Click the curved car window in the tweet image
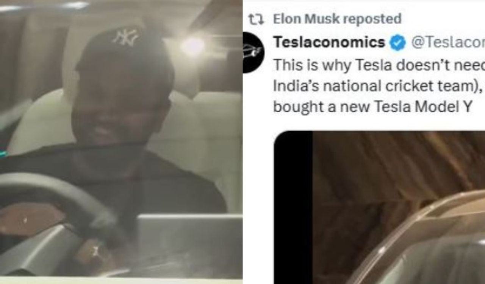Viewport: 485px width, 284px height. (417, 242)
